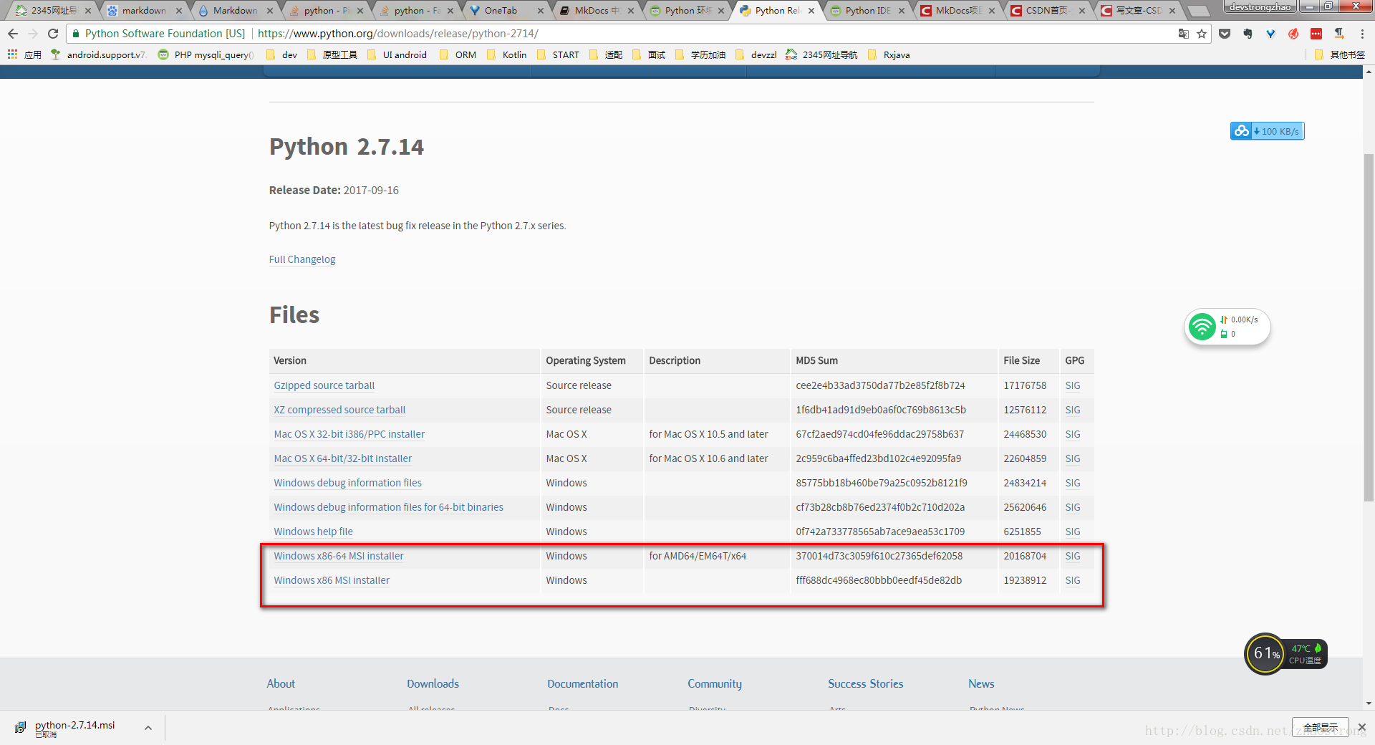Open the Full Changelog link
Viewport: 1375px width, 745px height.
pyautogui.click(x=302, y=259)
